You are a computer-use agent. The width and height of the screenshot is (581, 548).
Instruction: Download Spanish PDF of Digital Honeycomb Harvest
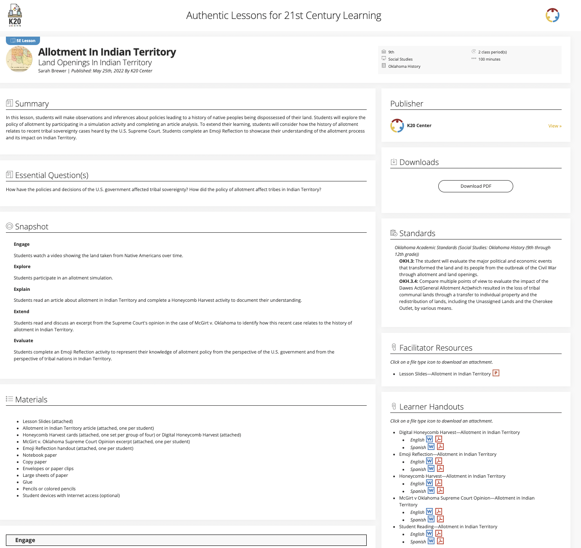[x=440, y=447]
